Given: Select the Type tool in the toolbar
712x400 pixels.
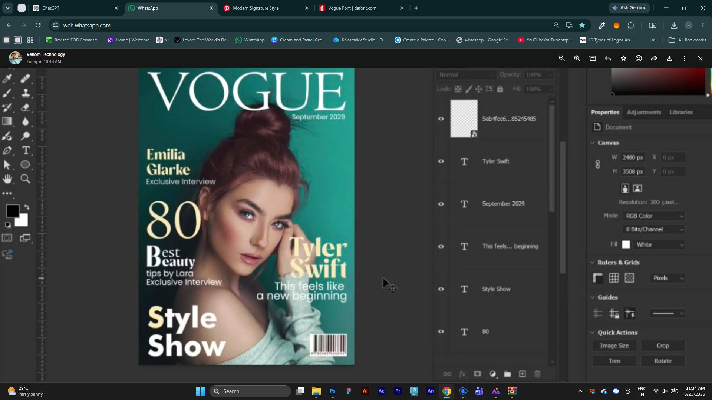Looking at the screenshot, I should coord(26,150).
